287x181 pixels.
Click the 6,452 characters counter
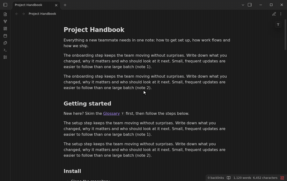pyautogui.click(x=265, y=178)
